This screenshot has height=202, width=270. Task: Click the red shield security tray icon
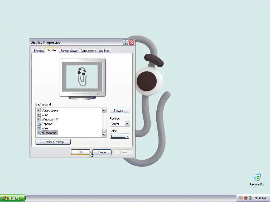tap(245, 198)
